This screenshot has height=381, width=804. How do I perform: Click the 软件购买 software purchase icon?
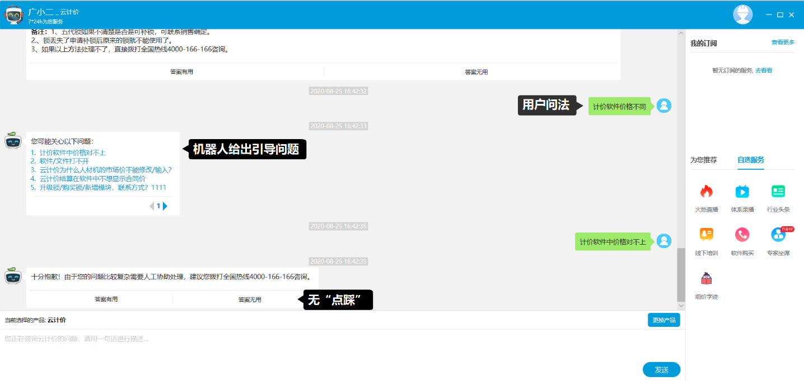742,235
